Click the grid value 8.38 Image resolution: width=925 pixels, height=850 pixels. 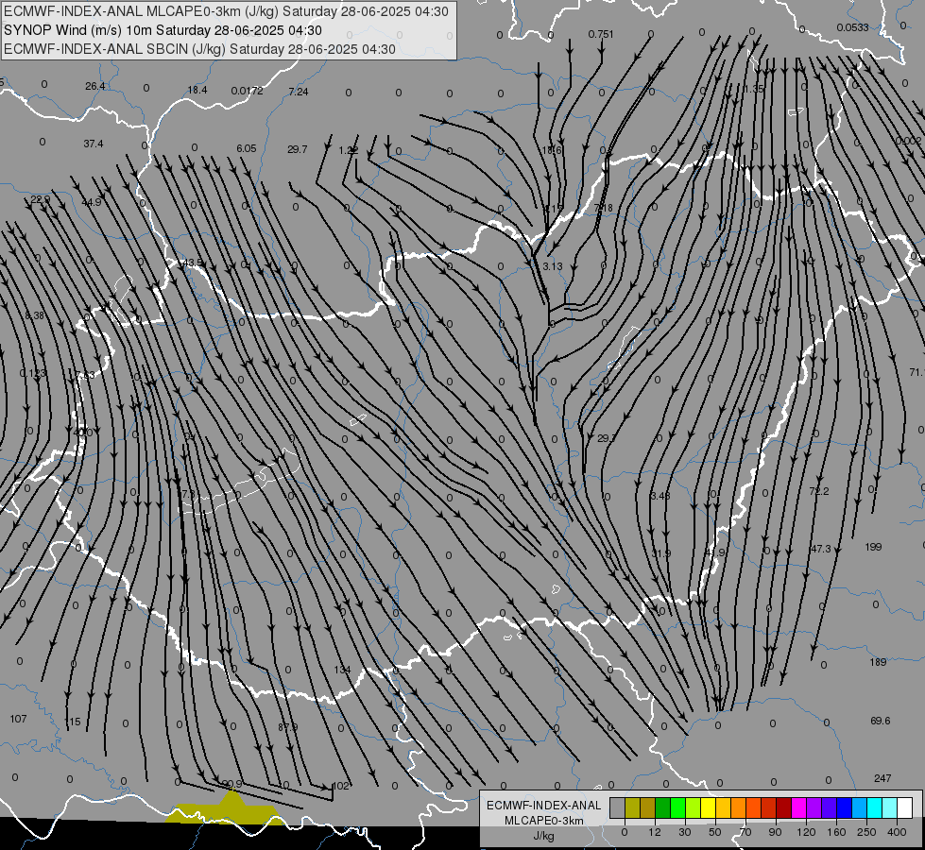pos(34,315)
